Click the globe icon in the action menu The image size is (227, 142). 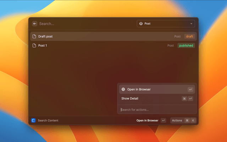(123, 89)
